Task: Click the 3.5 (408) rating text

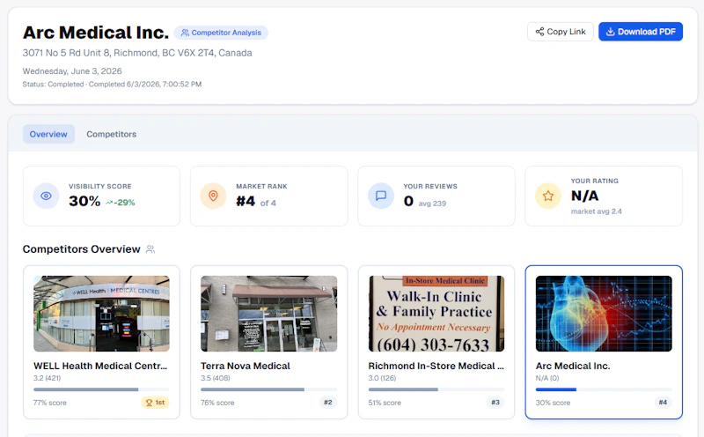Action: click(x=215, y=378)
